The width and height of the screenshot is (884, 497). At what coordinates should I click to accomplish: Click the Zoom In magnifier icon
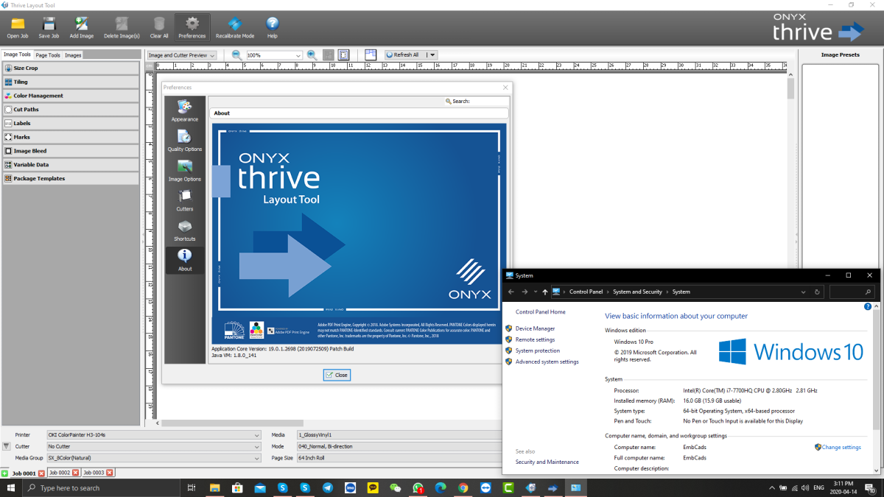tap(312, 54)
